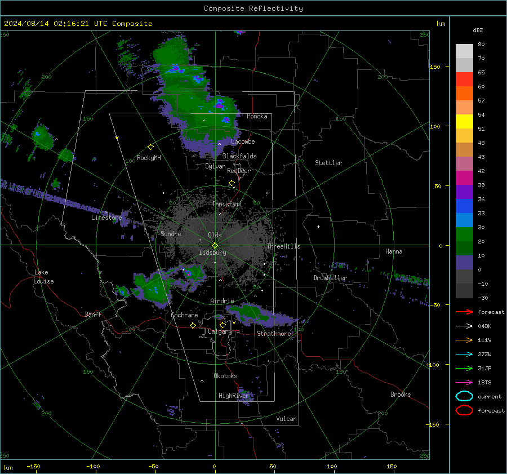Screen dimensions: 507x474
Task: Click the Sylvan town label
Action: (215, 166)
